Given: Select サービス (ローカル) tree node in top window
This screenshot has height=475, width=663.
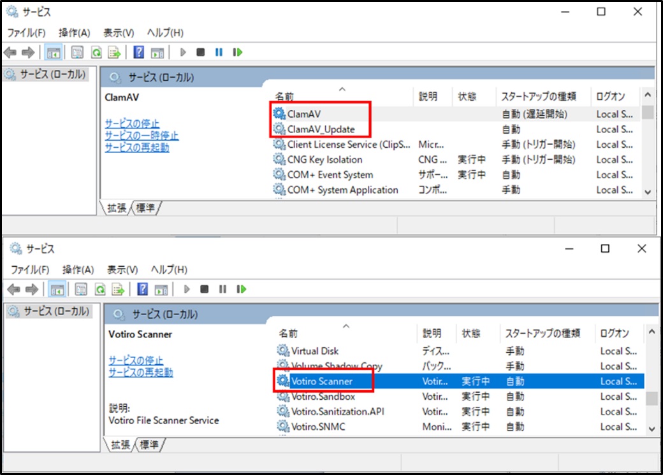Looking at the screenshot, I should click(x=46, y=74).
